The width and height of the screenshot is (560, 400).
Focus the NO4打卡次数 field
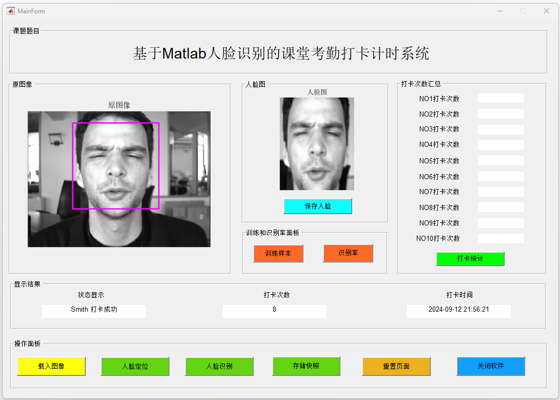point(500,145)
